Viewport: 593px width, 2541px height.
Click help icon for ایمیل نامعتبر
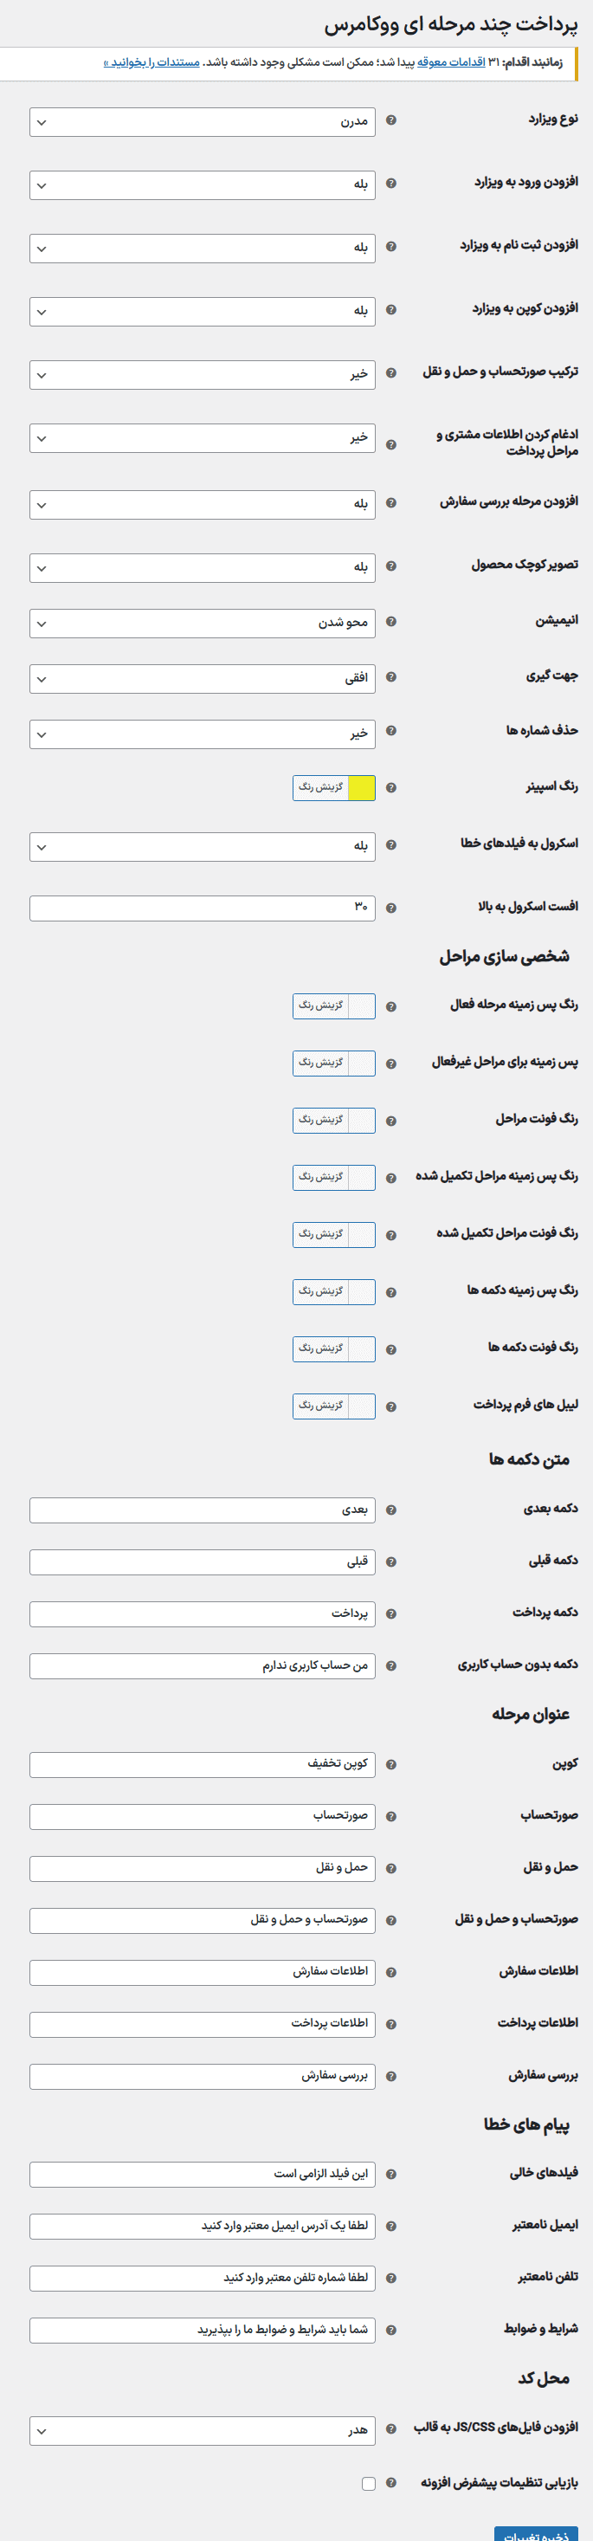click(x=390, y=2227)
